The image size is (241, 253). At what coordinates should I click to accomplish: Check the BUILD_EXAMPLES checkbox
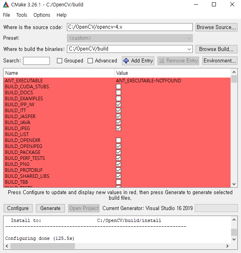pos(118,99)
